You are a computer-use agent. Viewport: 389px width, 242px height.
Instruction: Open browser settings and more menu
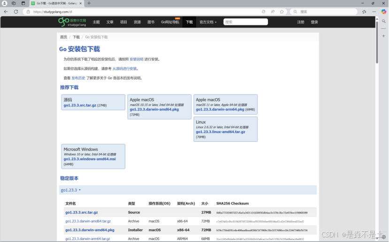coord(374,12)
